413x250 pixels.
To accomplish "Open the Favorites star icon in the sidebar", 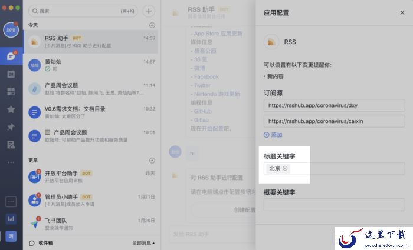I will (11, 109).
